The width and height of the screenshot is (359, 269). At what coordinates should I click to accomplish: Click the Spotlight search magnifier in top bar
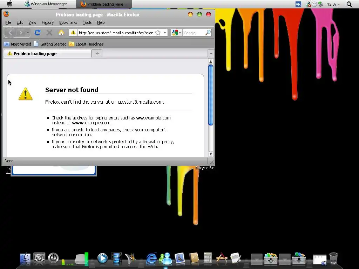click(349, 4)
